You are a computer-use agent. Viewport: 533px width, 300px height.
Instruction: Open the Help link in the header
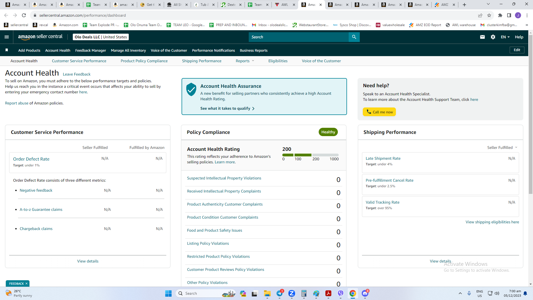[x=519, y=37]
